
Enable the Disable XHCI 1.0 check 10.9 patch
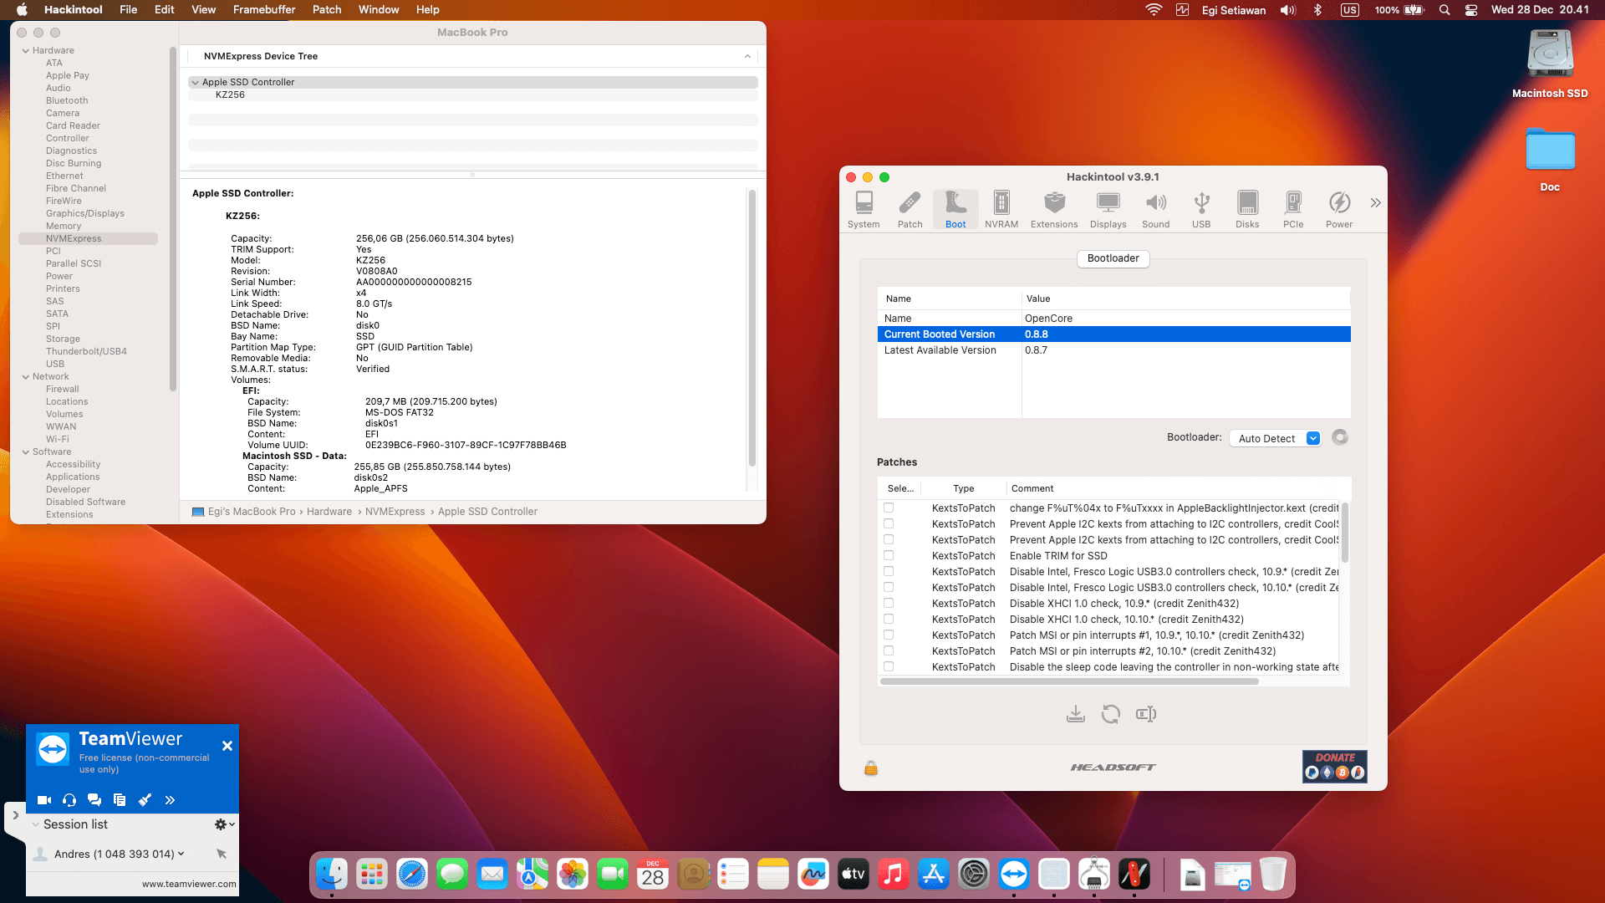pyautogui.click(x=889, y=603)
